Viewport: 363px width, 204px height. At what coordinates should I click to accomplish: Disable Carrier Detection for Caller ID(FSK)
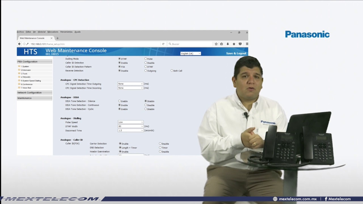[160, 143]
